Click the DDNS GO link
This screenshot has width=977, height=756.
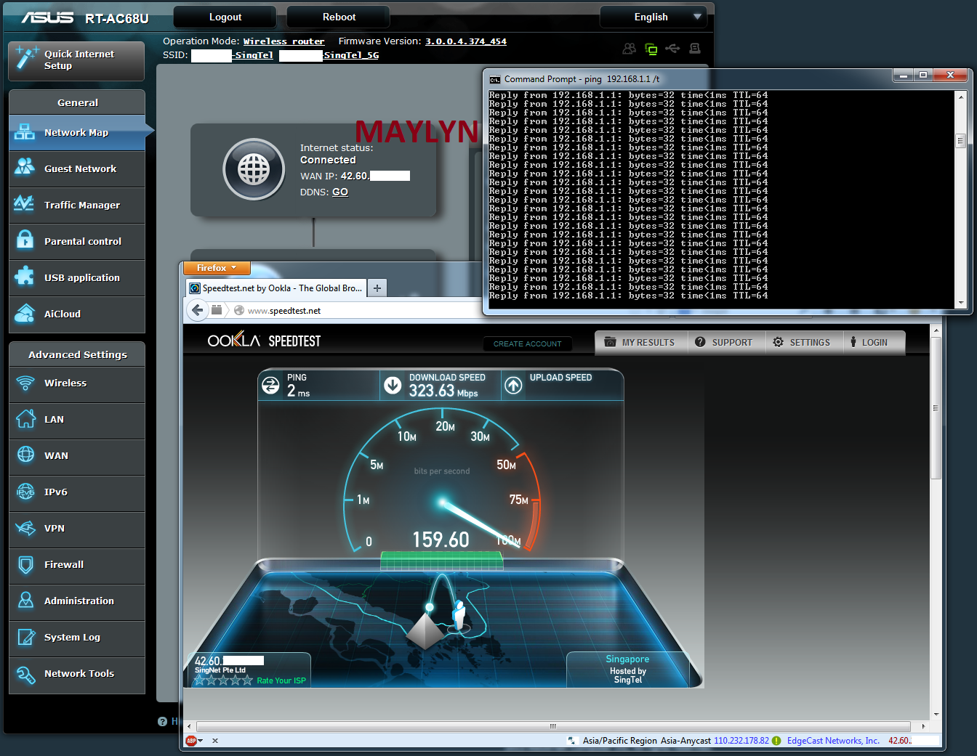340,192
